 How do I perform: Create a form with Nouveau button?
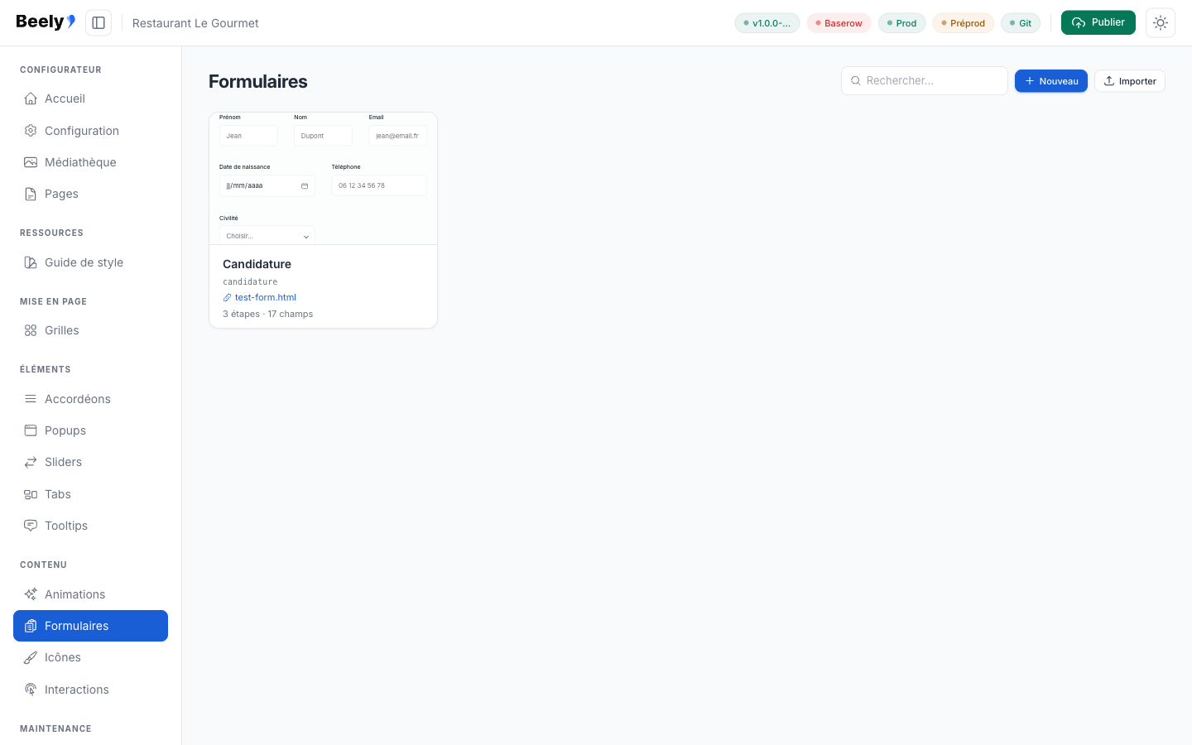pyautogui.click(x=1051, y=80)
